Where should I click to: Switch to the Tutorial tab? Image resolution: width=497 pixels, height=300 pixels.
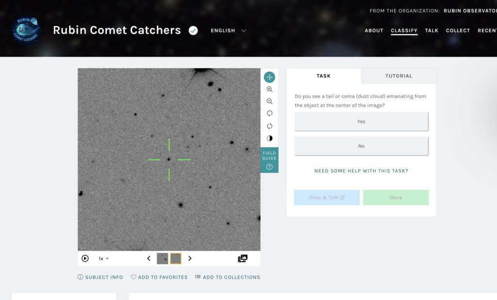[398, 76]
